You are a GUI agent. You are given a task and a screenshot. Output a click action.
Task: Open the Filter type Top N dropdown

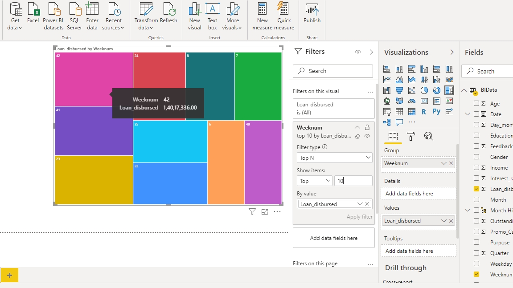pyautogui.click(x=334, y=158)
